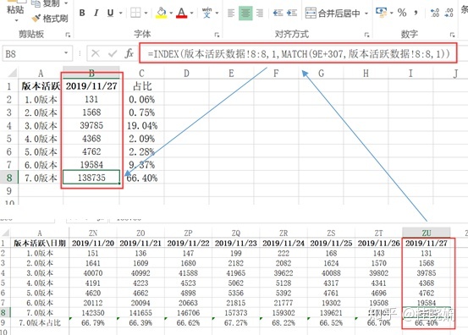Select cell 版本活跃\日期 in lower sheet
Viewport: 468px width, 335px height.
click(40, 243)
